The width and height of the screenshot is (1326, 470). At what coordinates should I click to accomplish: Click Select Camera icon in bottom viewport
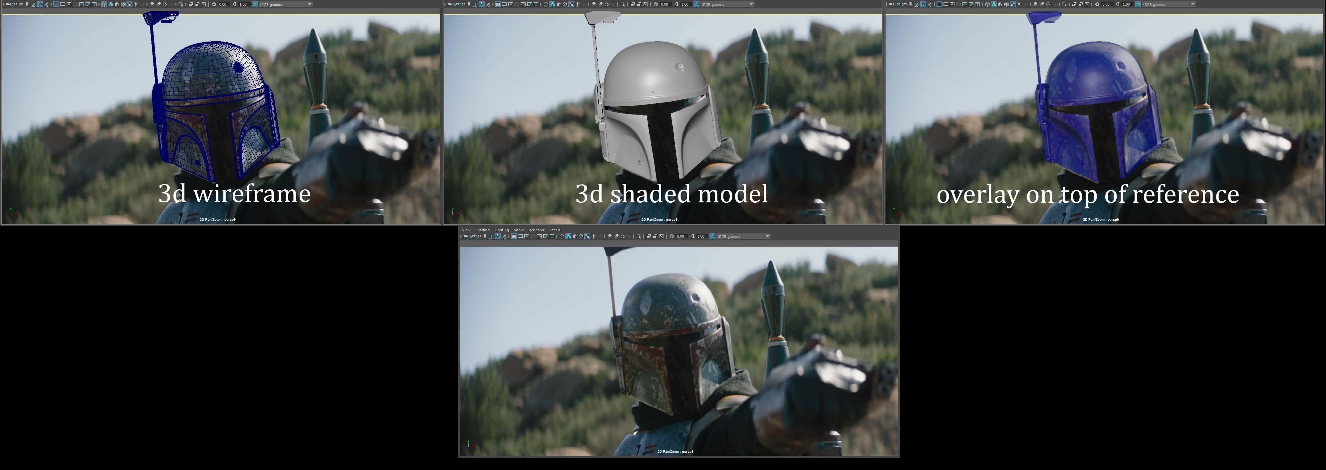(466, 236)
